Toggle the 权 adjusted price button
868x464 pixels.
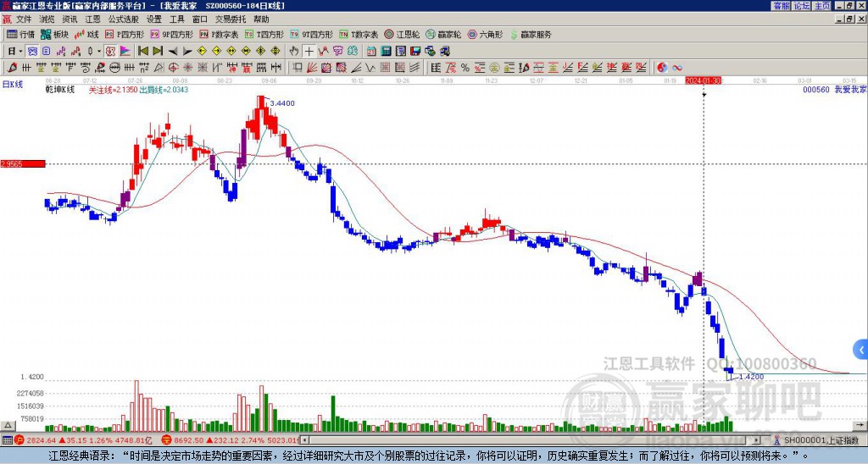(110, 52)
